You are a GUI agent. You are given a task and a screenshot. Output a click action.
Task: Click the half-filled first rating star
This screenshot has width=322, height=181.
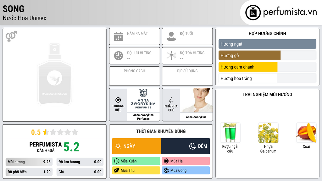coord(46,132)
